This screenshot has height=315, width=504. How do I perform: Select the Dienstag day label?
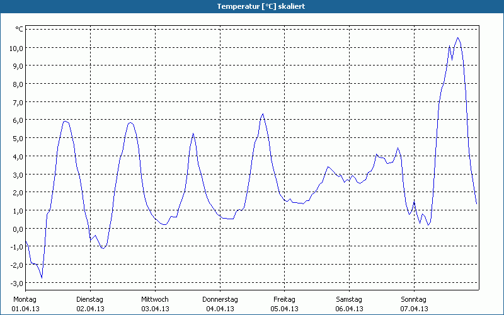89,300
